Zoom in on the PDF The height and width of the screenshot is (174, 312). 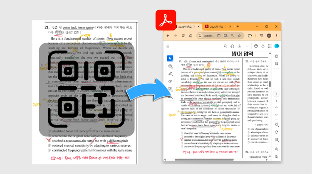point(276,149)
